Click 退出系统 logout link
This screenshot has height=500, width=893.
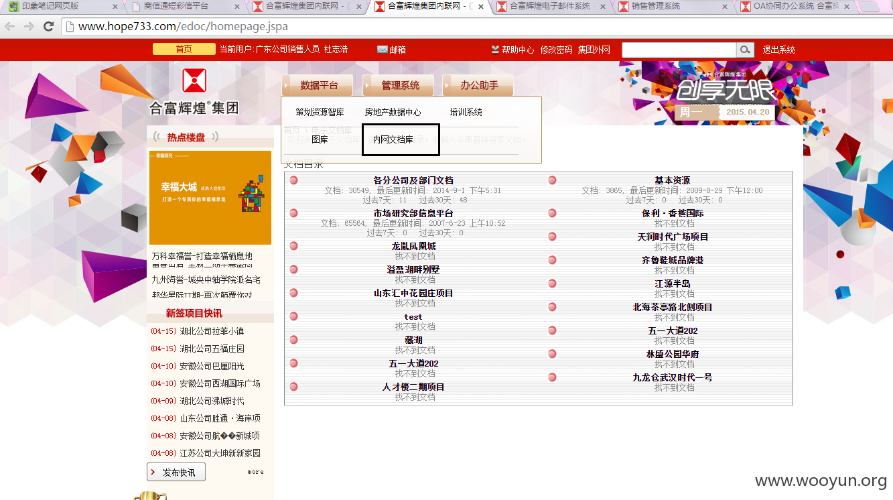pyautogui.click(x=778, y=50)
